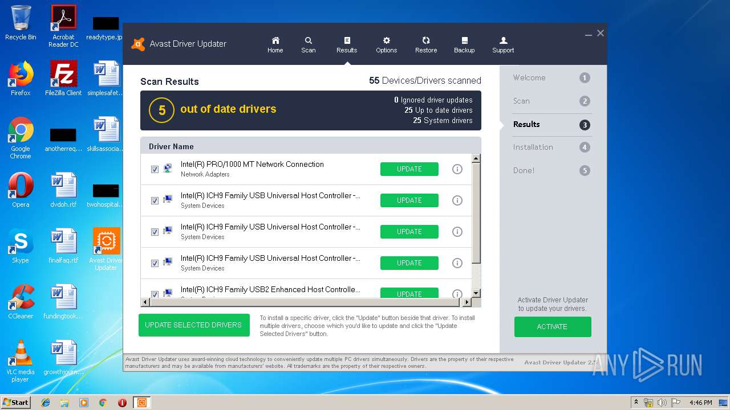This screenshot has height=410, width=730.
Task: Update the second ICH9 USB Universal Host Controller
Action: 409,232
